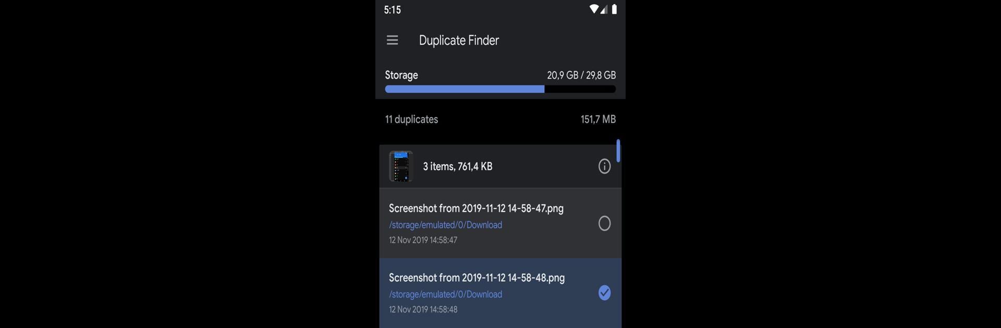Viewport: 1001px width, 328px height.
Task: Open path link under 14-58-48.png file
Action: pyautogui.click(x=445, y=294)
